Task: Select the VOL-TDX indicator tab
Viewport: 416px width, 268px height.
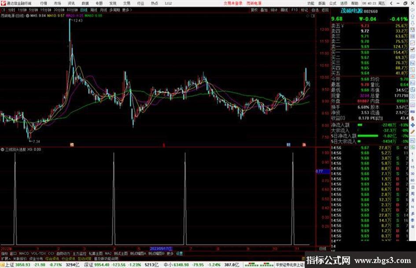Action: [38, 253]
